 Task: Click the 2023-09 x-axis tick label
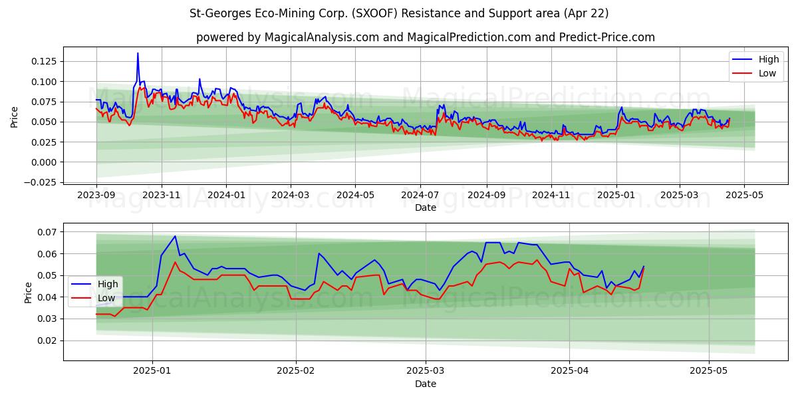pyautogui.click(x=96, y=195)
